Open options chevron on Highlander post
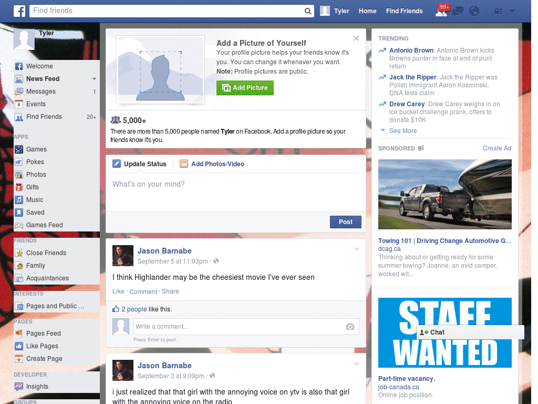The height and width of the screenshot is (404, 538). [357, 249]
